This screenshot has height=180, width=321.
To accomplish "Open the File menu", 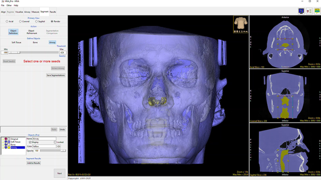I will coord(3,6).
